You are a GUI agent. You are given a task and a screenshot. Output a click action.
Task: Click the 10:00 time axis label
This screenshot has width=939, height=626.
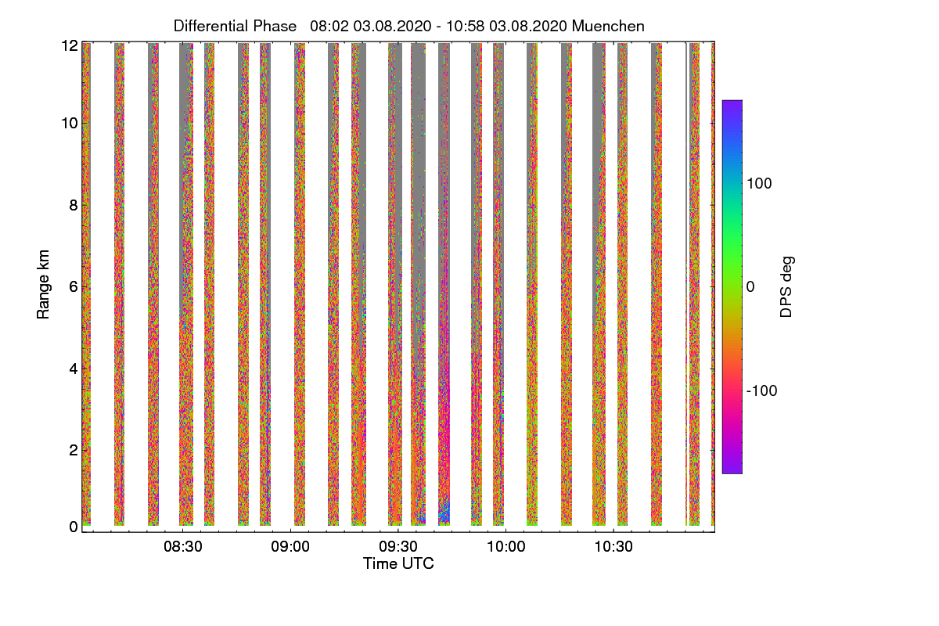[505, 548]
